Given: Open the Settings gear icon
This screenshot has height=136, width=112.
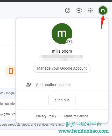Looking at the screenshot, I should point(79,10).
